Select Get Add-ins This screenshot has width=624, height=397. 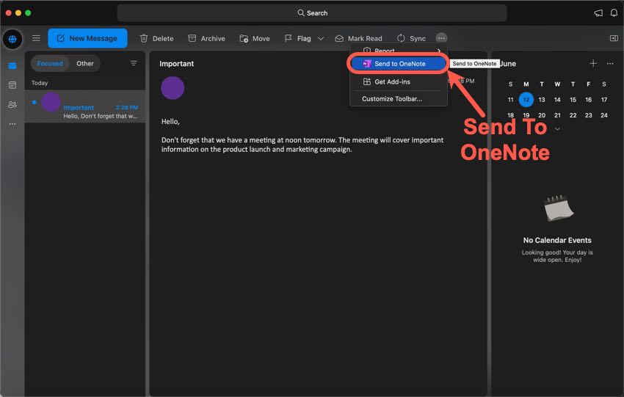pos(399,81)
